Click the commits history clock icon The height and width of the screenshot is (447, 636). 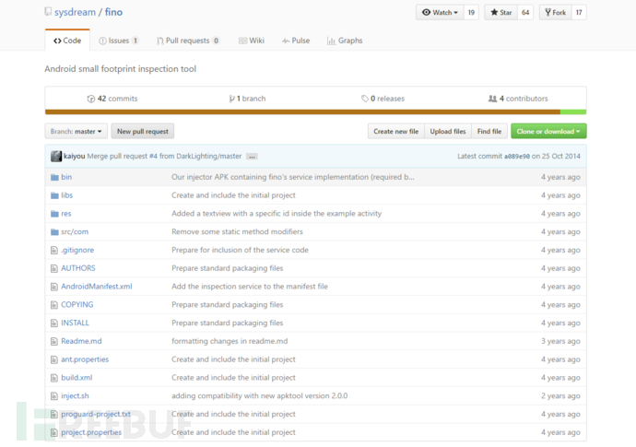[x=91, y=99]
